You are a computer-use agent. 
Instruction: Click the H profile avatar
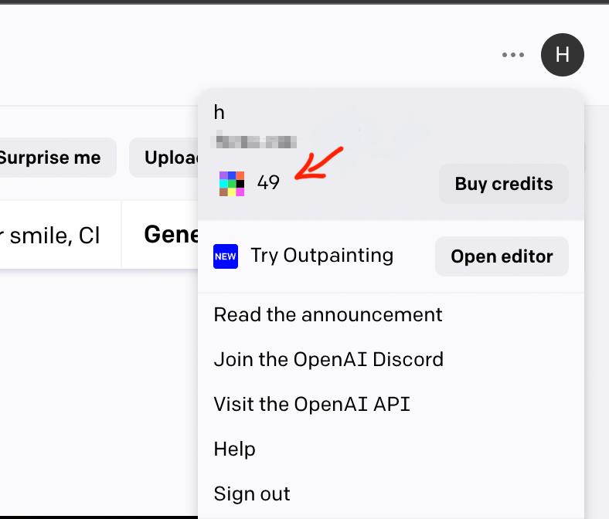pyautogui.click(x=563, y=55)
